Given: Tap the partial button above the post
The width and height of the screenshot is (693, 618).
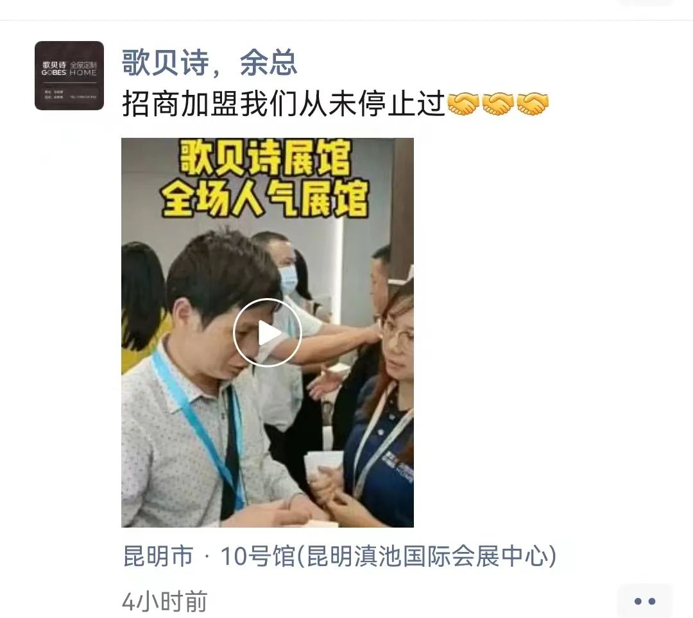Looking at the screenshot, I should pyautogui.click(x=646, y=2).
